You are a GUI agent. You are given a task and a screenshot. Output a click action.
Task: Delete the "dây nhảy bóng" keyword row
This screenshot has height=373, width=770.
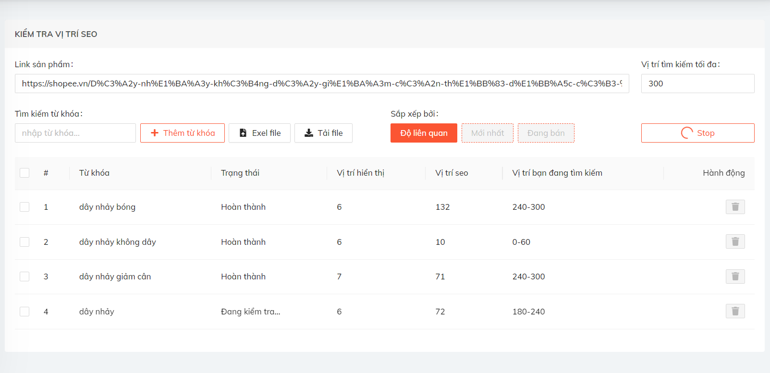735,207
